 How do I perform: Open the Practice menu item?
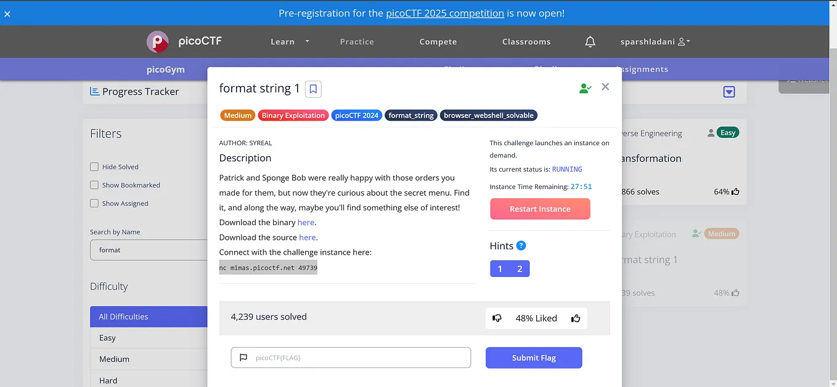point(357,41)
